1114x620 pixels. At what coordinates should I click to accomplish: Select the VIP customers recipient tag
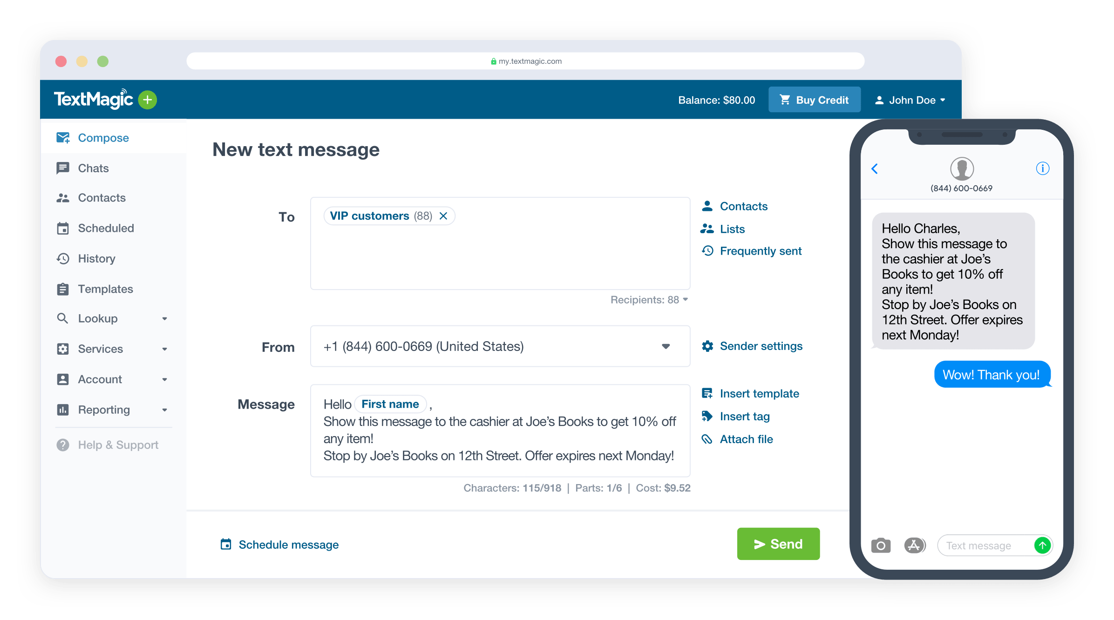389,216
